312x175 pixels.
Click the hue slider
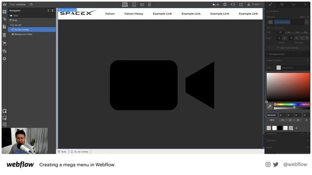pos(292,105)
